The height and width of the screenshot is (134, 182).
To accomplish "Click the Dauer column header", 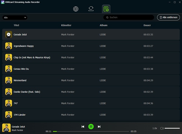I will click(147, 25).
